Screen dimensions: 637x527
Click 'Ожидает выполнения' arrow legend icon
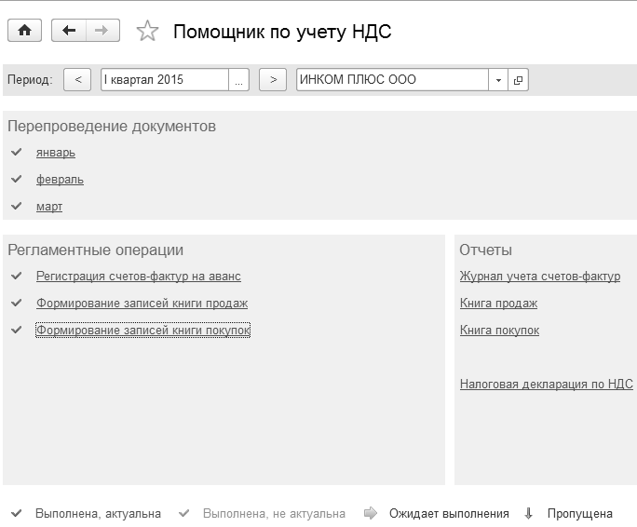pos(371,513)
